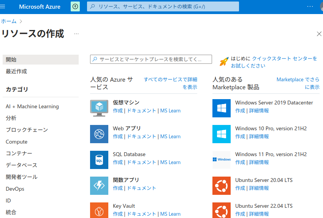Open ドキュメント link for 関数アプリ
The image size is (323, 218).
point(141,188)
